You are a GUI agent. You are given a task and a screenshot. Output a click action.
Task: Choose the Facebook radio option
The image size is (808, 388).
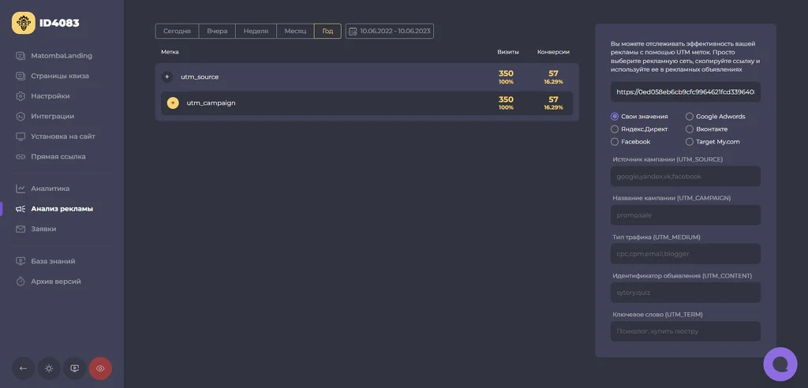pos(630,142)
